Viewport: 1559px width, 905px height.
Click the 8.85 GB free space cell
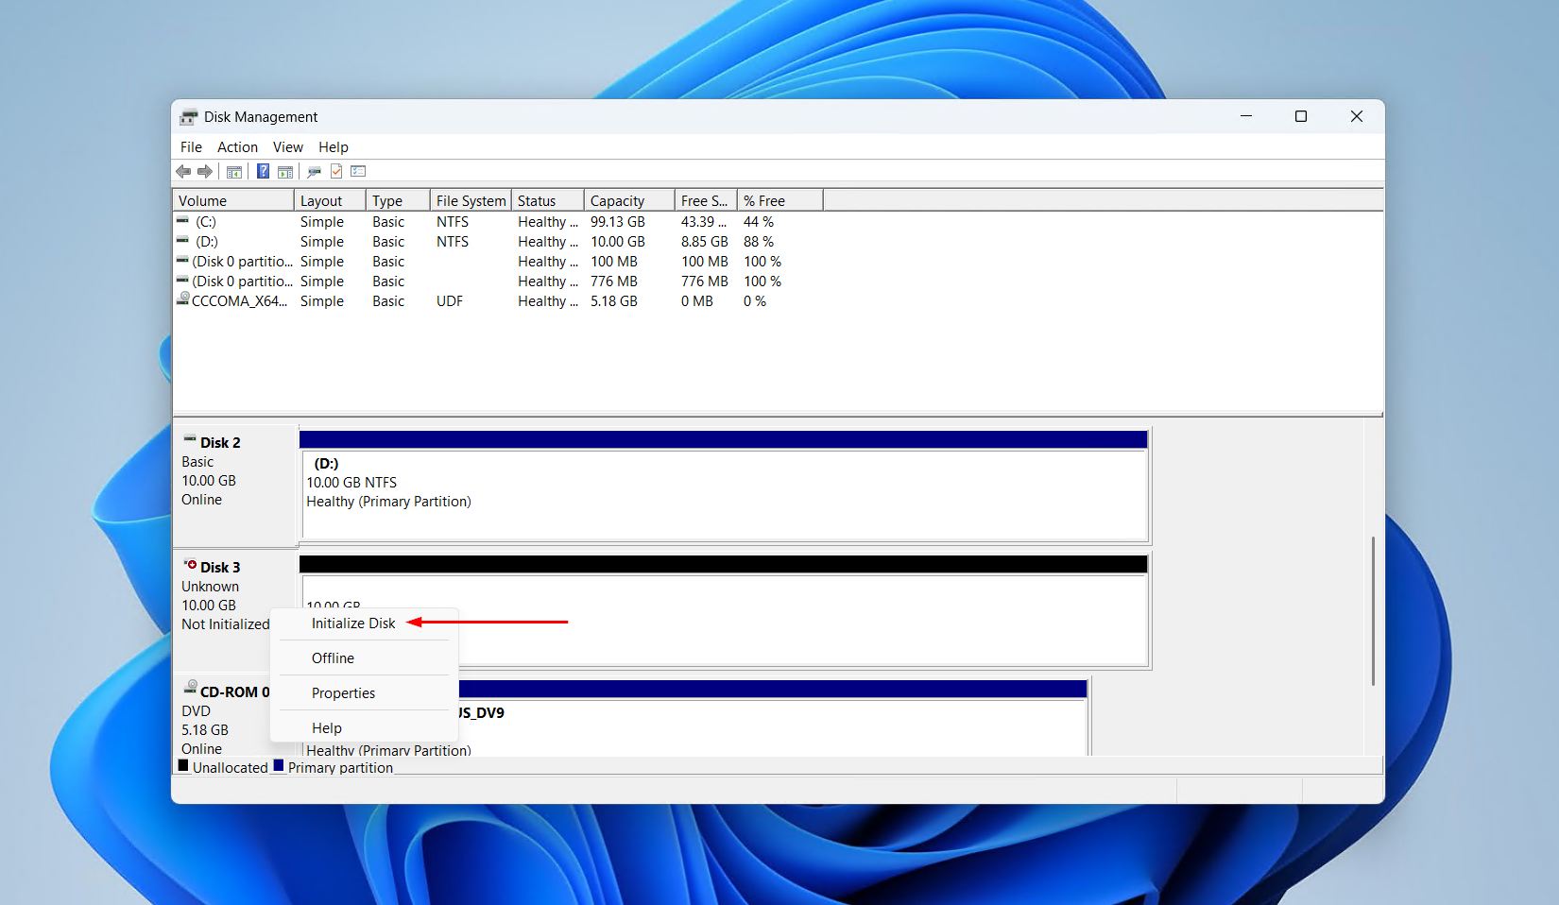coord(705,242)
